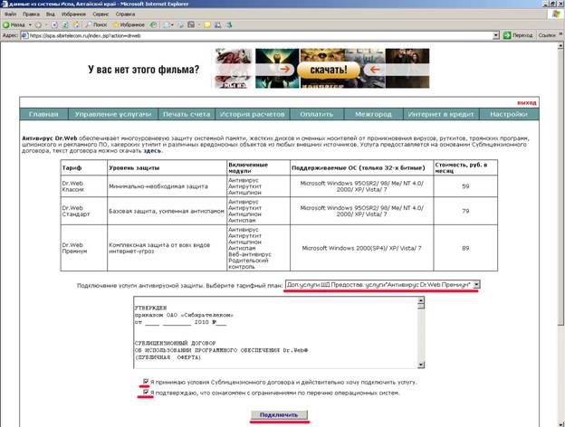This screenshot has width=565, height=427.
Task: Open the Вид menu
Action: pos(50,14)
